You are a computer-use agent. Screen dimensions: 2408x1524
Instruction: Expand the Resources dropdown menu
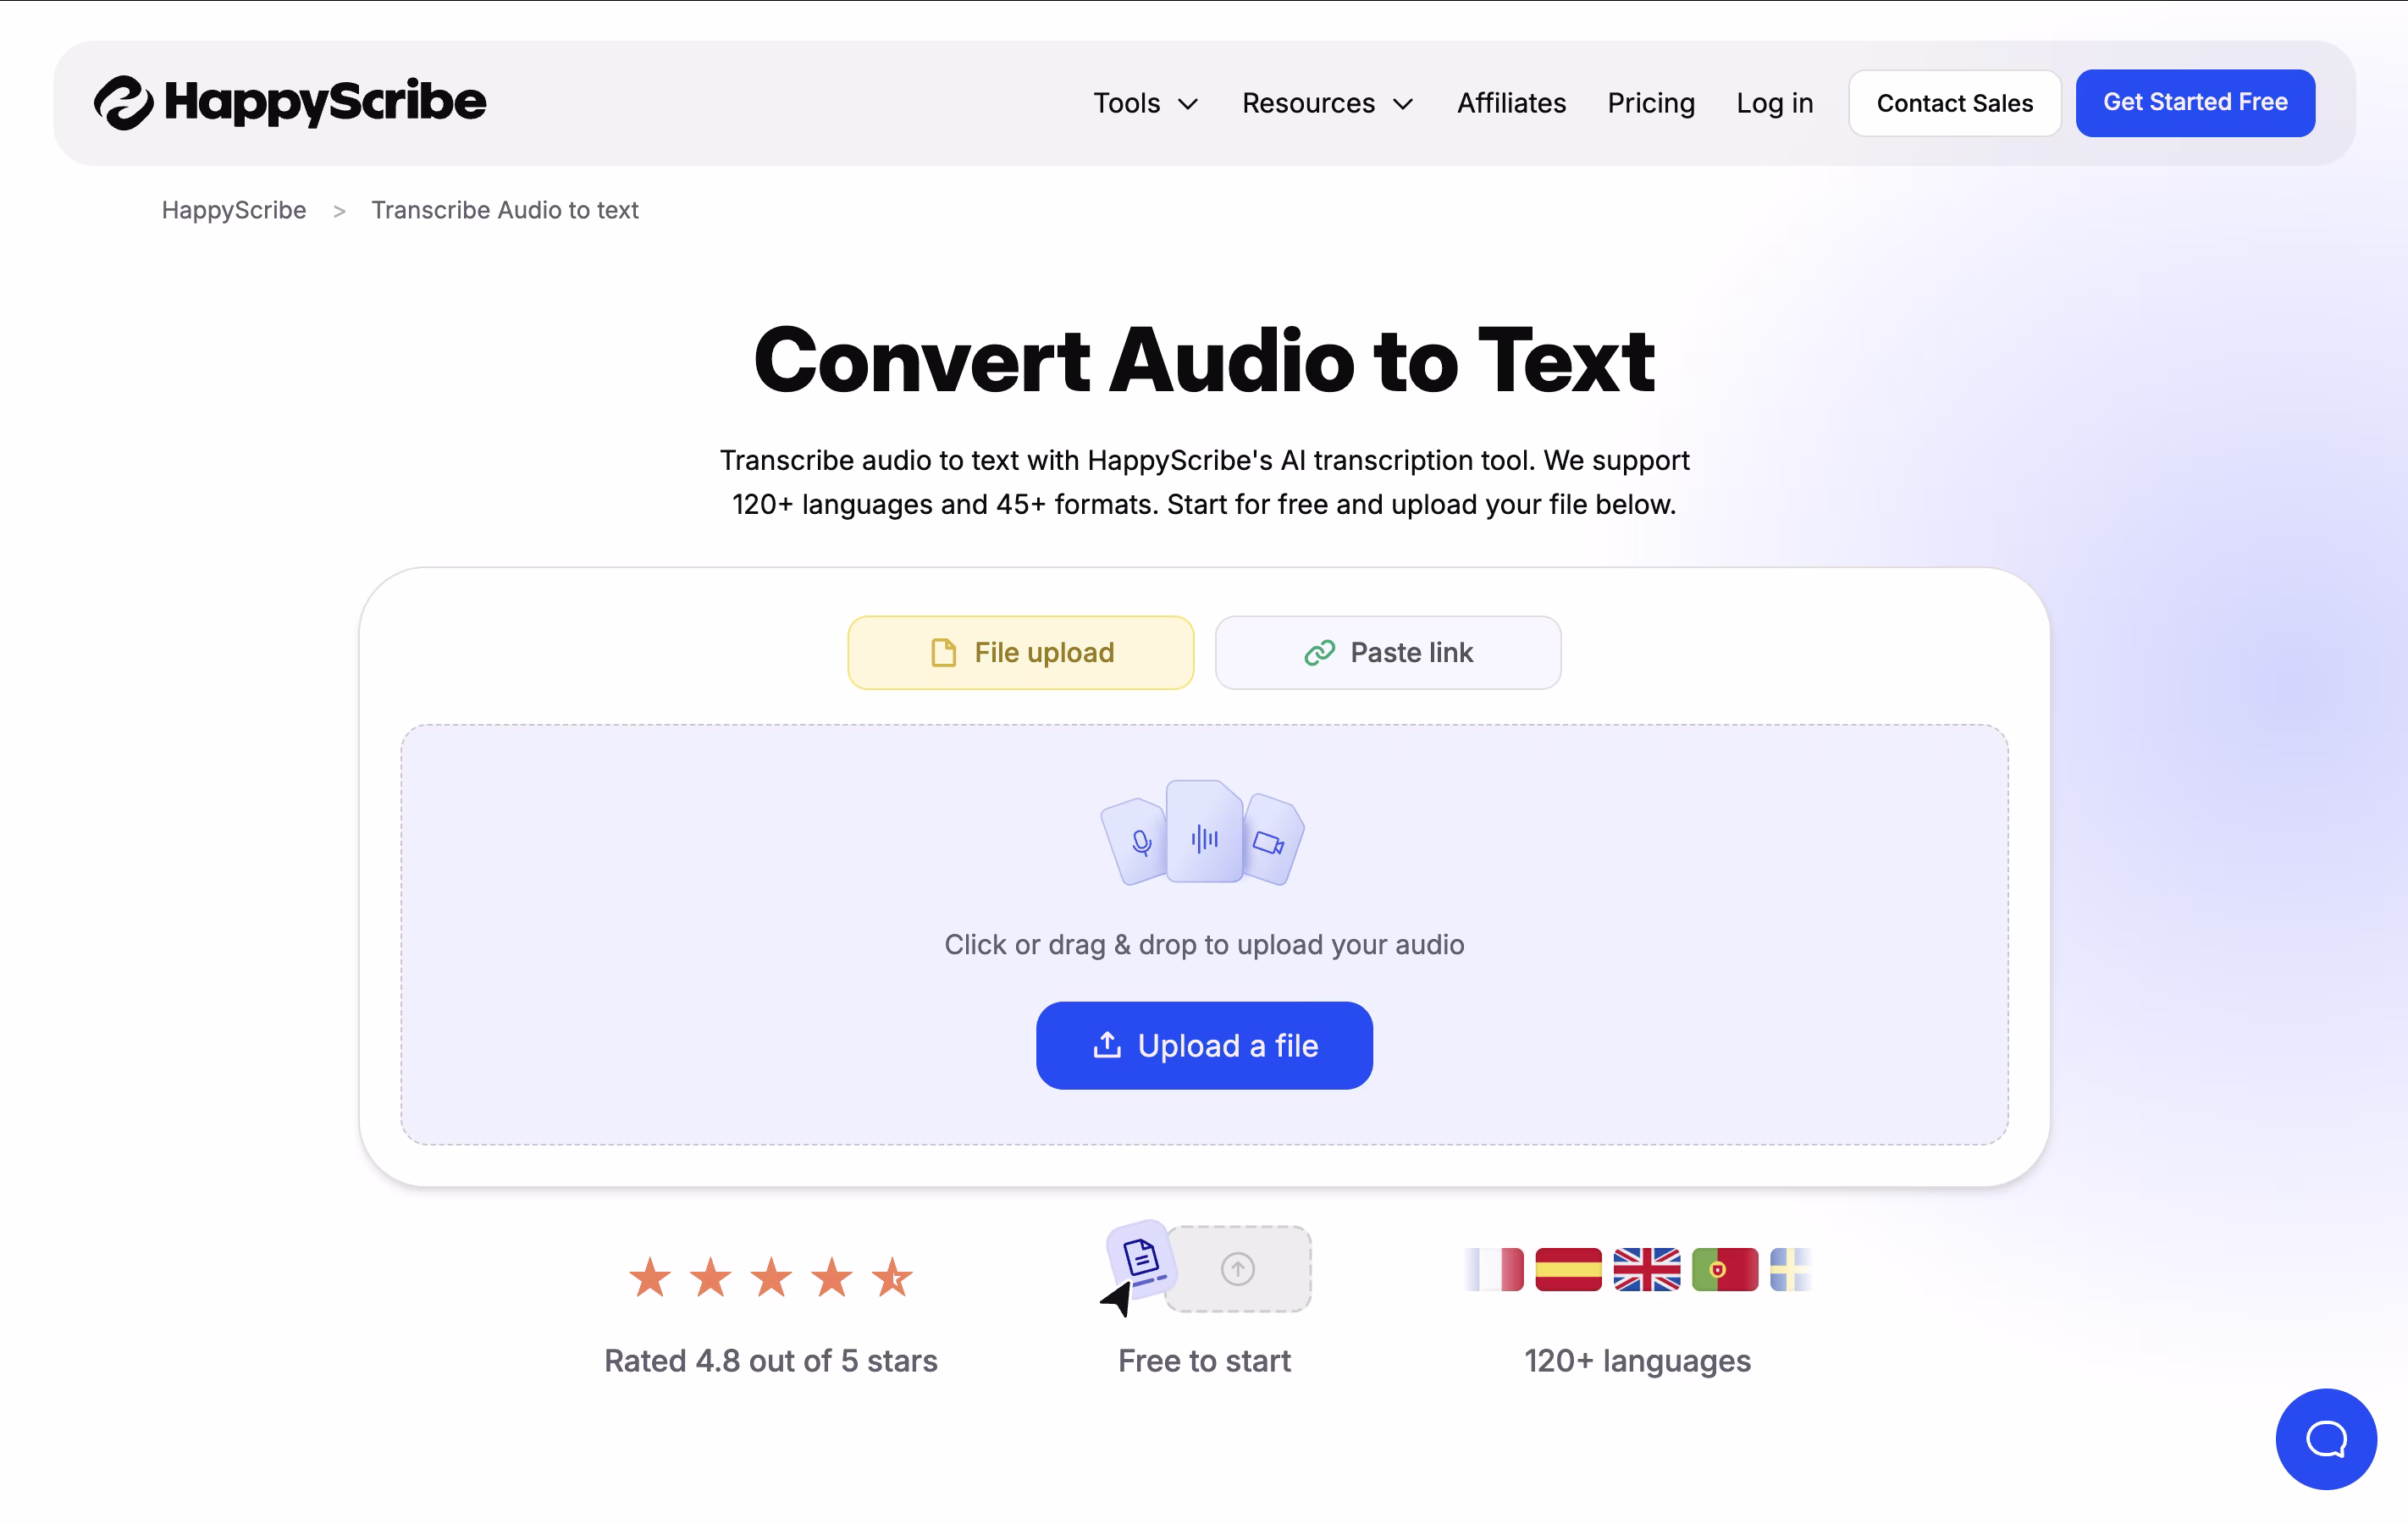1326,103
